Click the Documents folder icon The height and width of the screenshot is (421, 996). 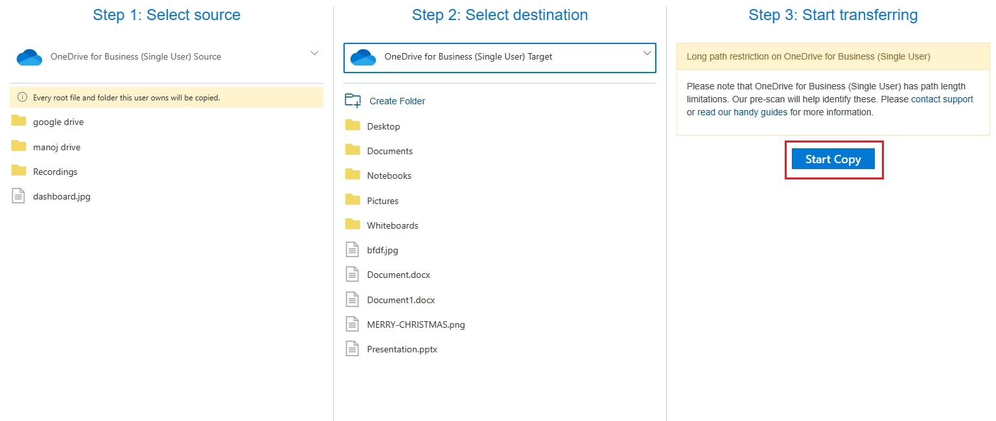(353, 150)
